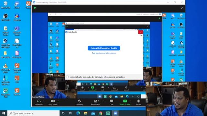Select the Zoom desktop shortcut
This screenshot has width=207, height=116.
(x=17, y=5)
